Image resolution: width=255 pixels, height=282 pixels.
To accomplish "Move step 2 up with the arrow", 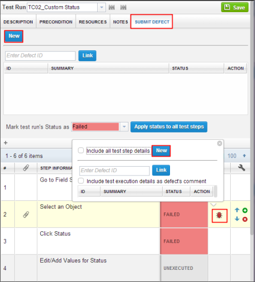I will point(237,210).
